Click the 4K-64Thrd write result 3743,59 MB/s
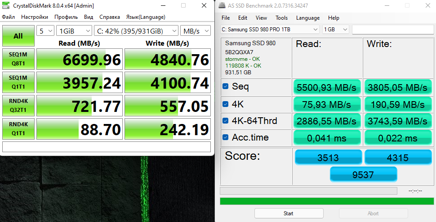This screenshot has width=436, height=222. (x=398, y=121)
